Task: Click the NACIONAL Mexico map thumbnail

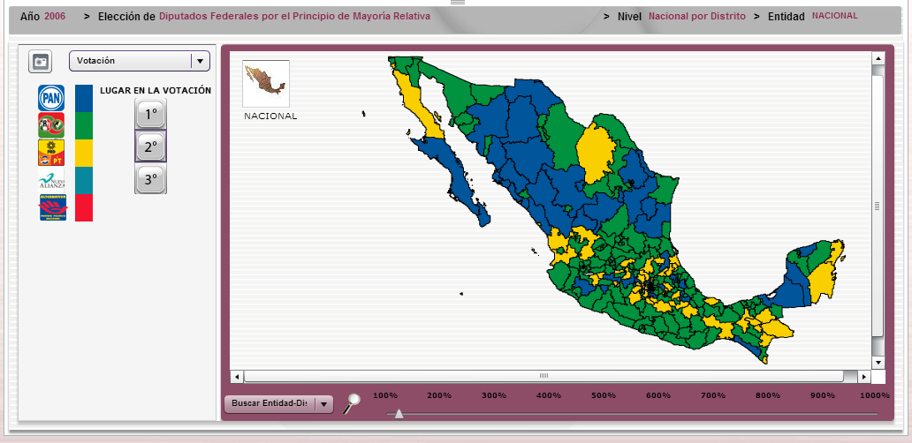Action: click(266, 84)
